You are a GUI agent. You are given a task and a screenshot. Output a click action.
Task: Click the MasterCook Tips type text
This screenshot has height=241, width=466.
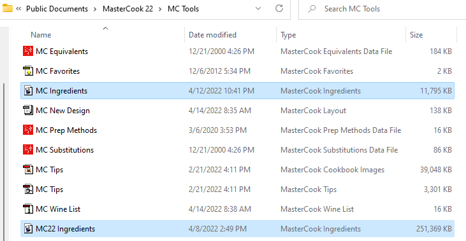[x=309, y=189]
